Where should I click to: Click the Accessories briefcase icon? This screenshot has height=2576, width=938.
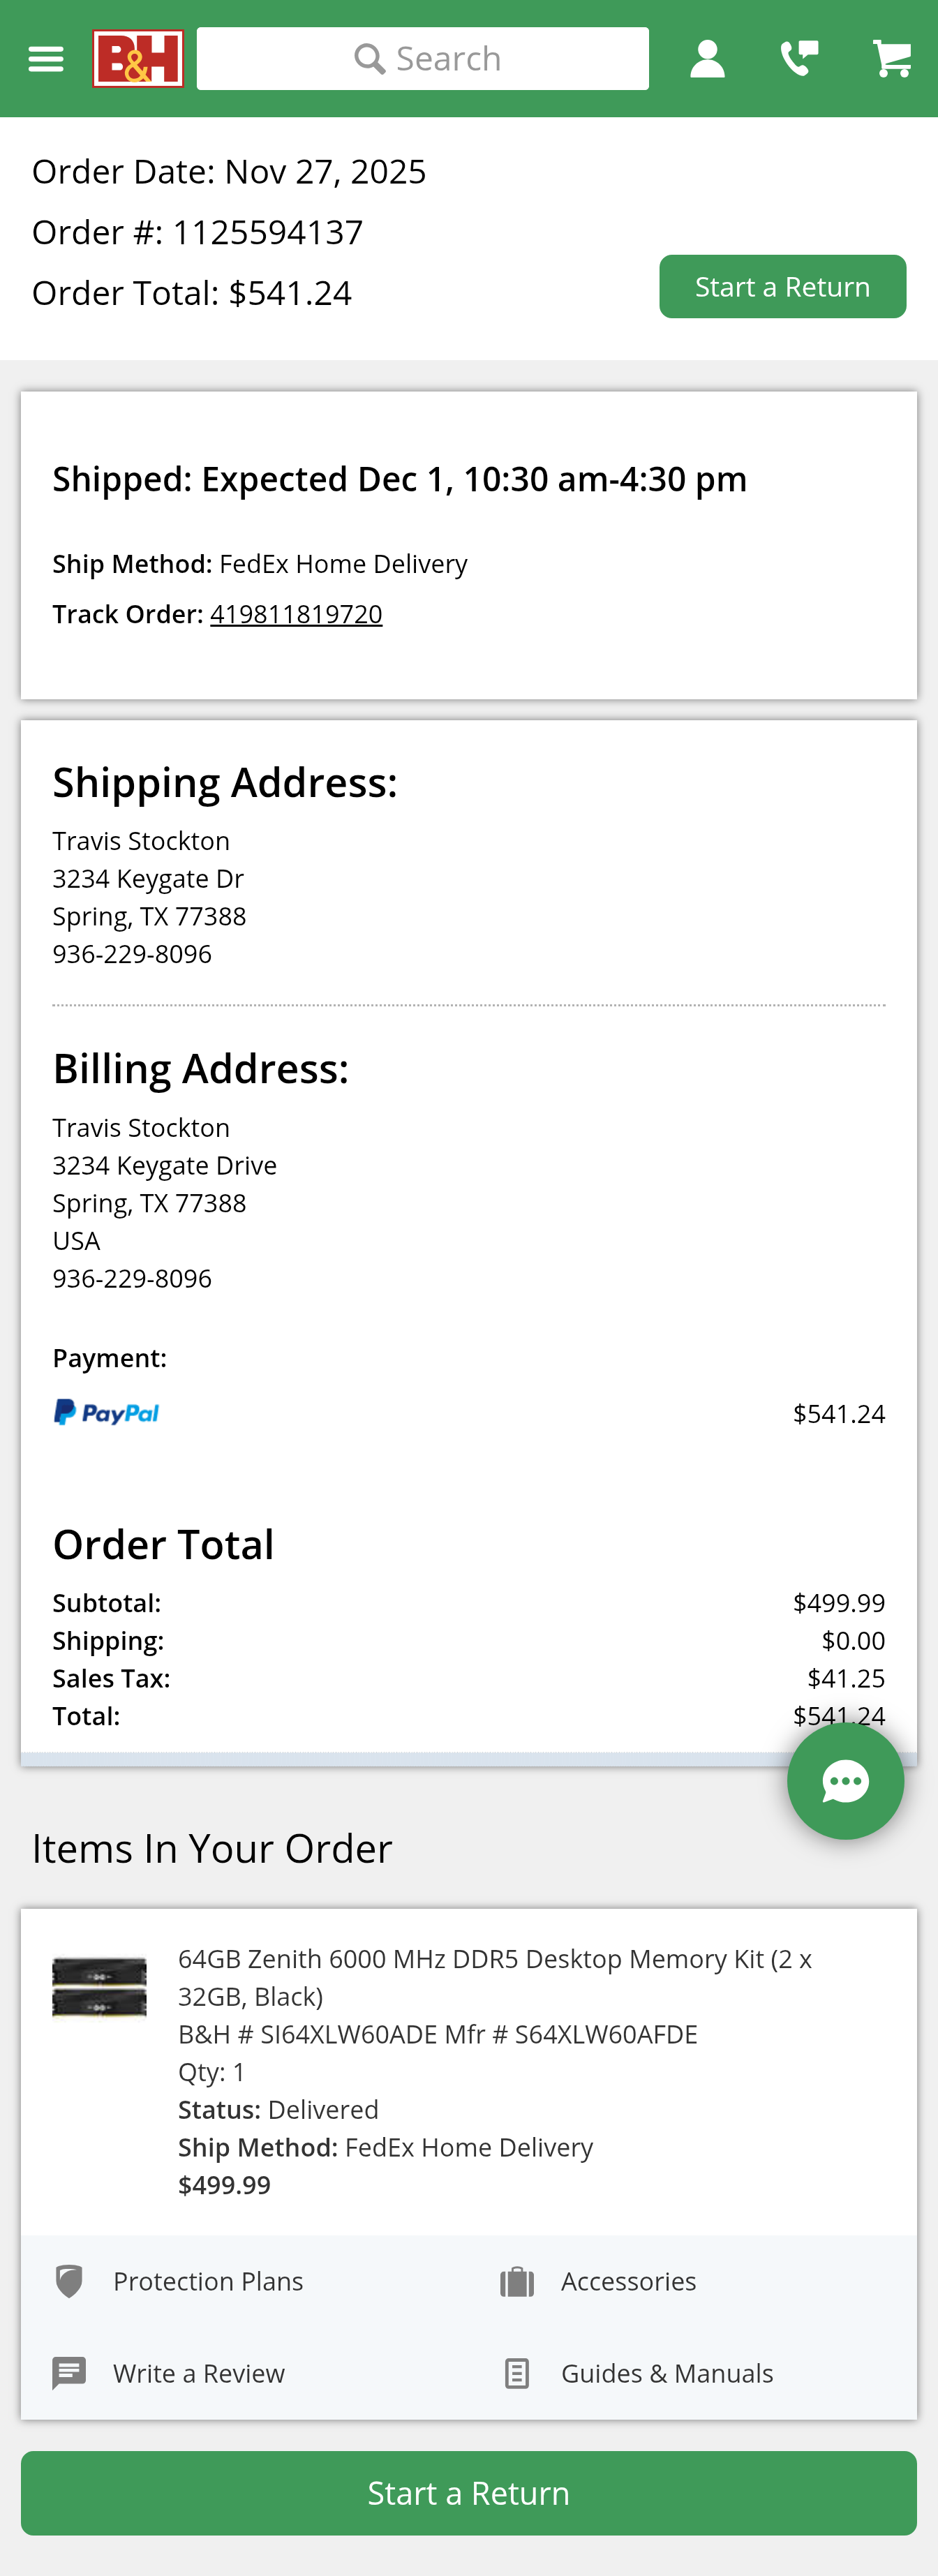point(517,2281)
